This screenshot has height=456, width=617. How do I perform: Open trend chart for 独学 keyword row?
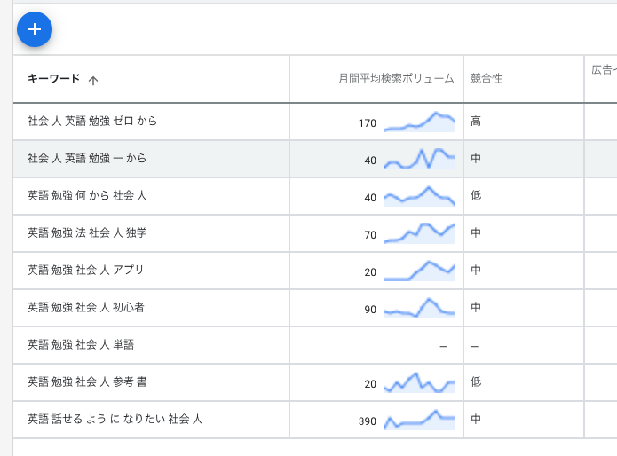pos(420,233)
